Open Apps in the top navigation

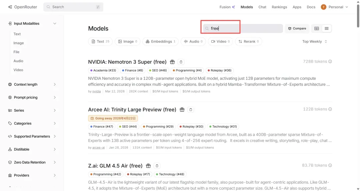(297, 7)
